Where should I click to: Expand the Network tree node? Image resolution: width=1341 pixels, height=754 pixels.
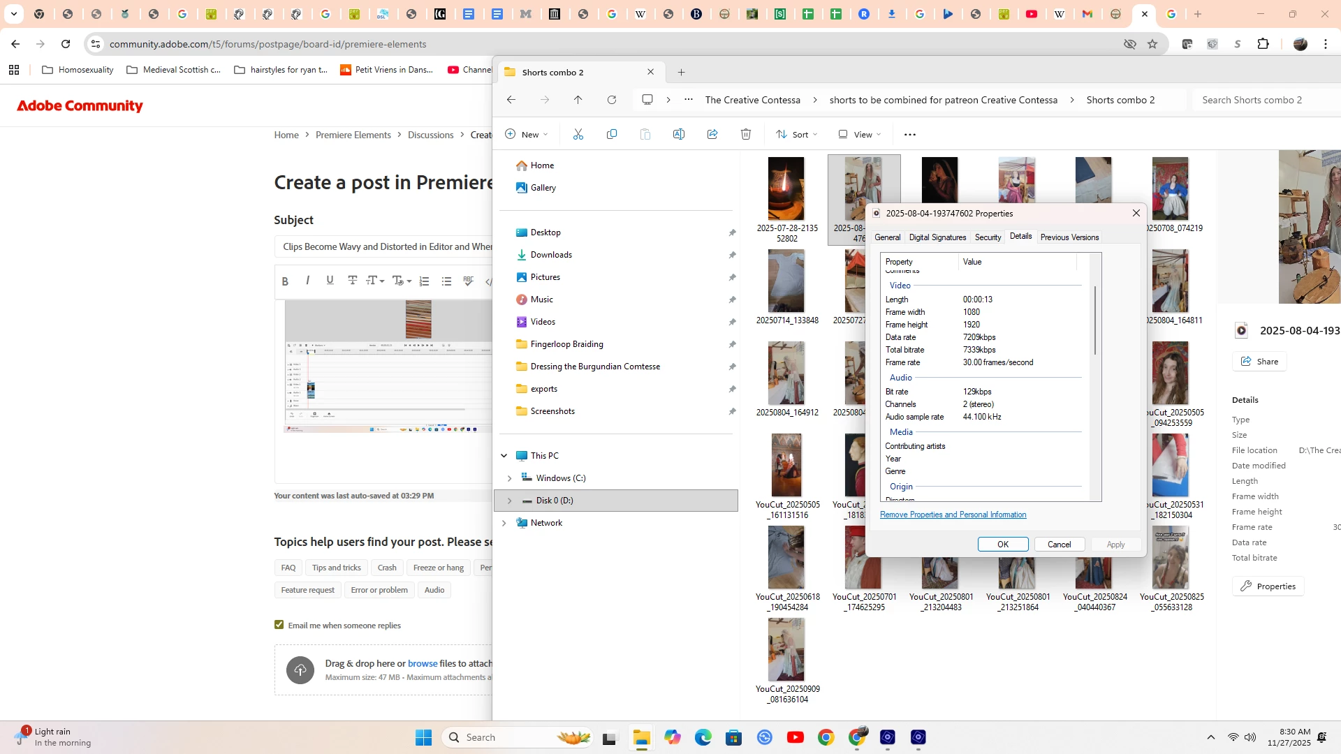pos(504,523)
